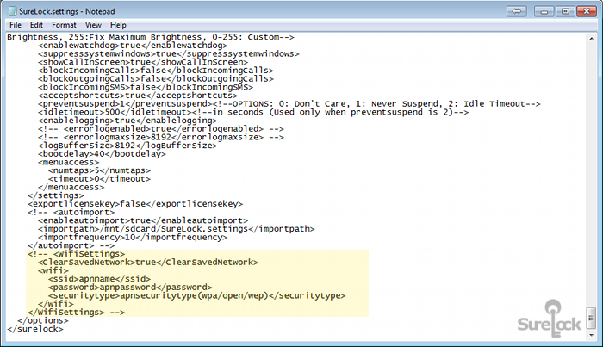Click the commented errorlogmaxsize 8192 line
Image resolution: width=603 pixels, height=347 pixels.
[161, 137]
